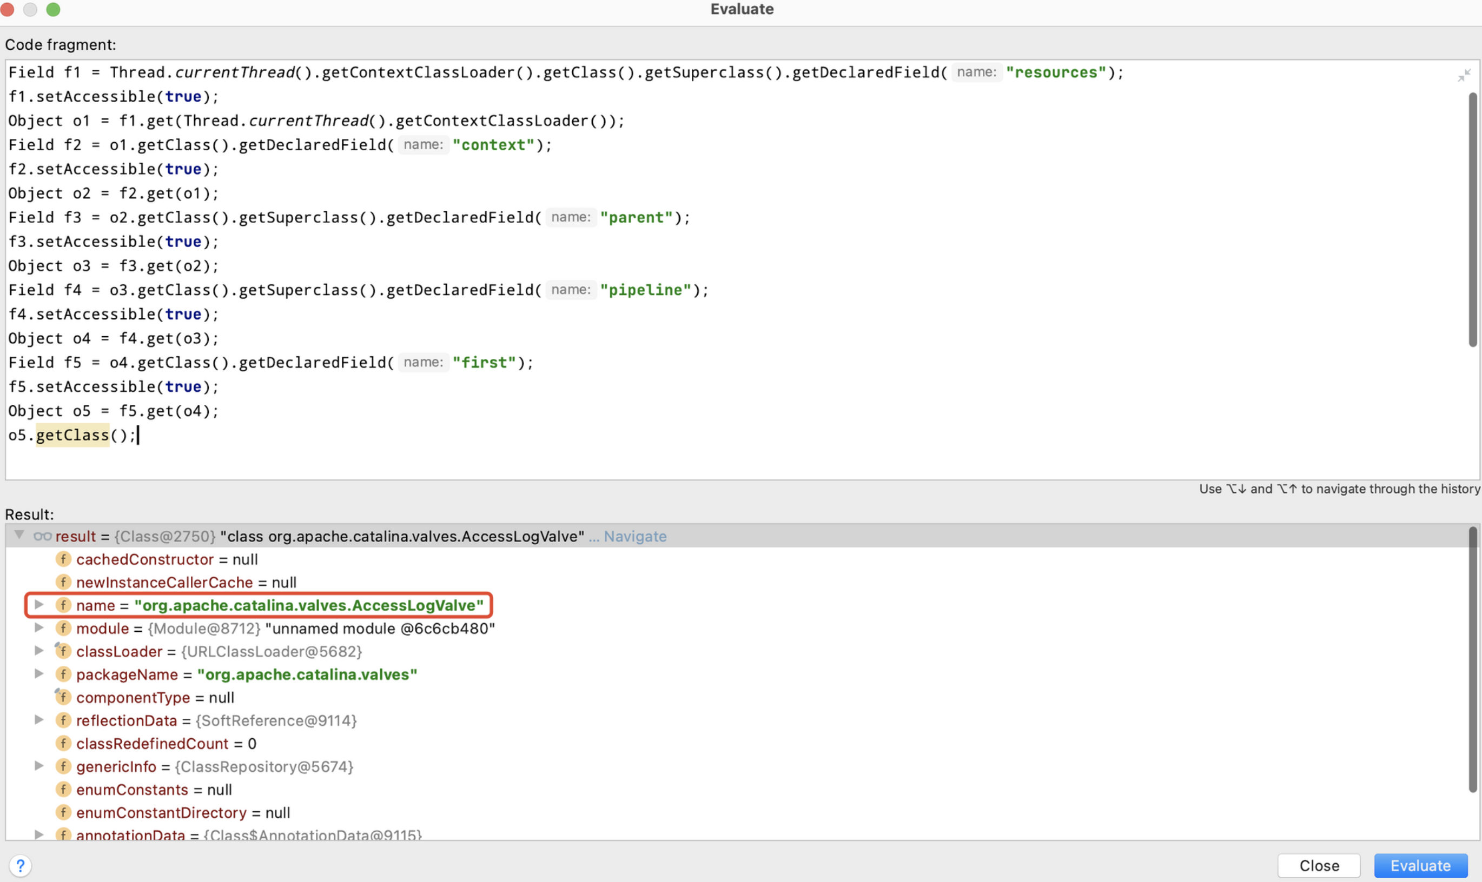This screenshot has height=882, width=1482.
Task: Click the watch glasses icon beside result
Action: (x=42, y=536)
